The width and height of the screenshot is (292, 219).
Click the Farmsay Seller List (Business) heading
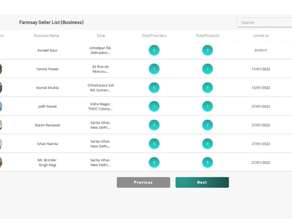(x=51, y=22)
